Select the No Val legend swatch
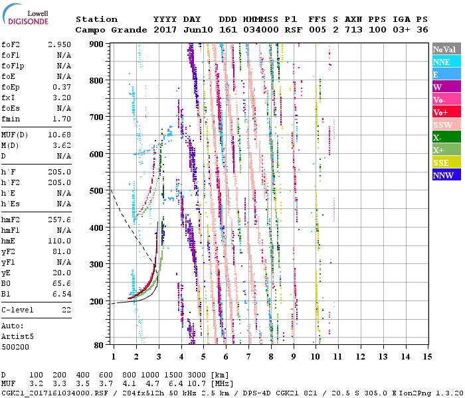Viewport: 465px width, 398px height. point(446,49)
